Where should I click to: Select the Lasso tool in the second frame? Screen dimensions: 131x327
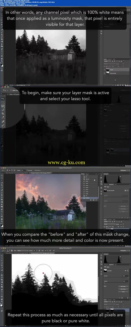click(3, 106)
